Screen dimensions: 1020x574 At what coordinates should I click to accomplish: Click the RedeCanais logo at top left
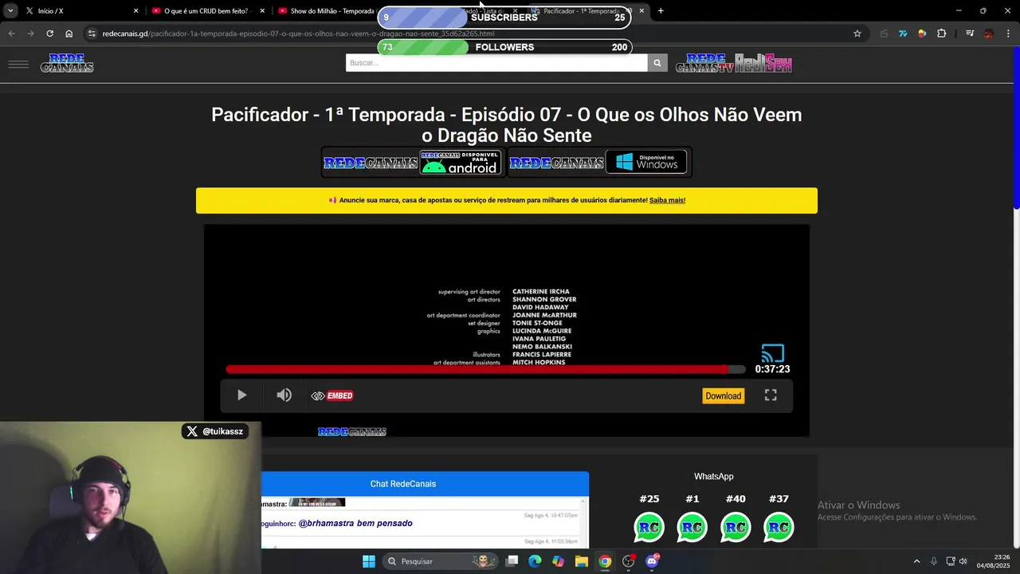click(x=67, y=64)
